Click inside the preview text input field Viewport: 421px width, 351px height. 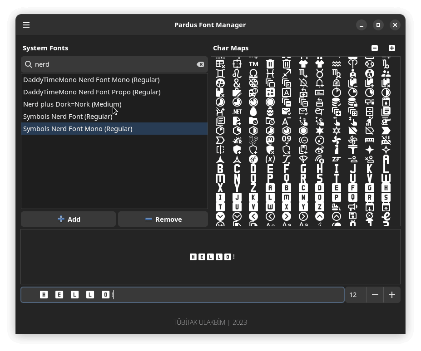182,295
